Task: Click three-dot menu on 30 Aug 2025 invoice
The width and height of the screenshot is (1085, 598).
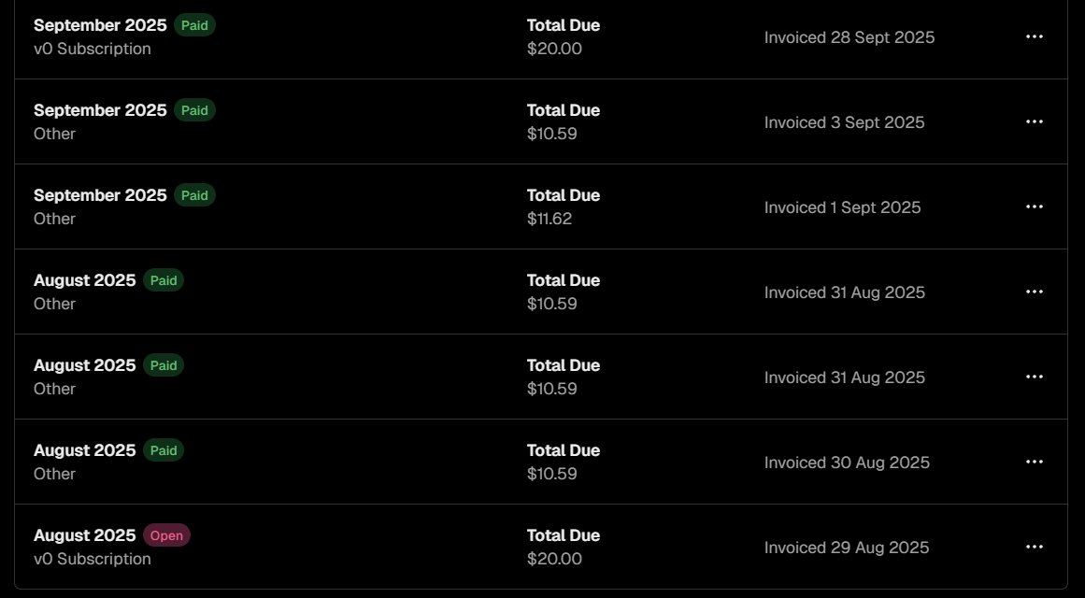Action: click(x=1034, y=462)
